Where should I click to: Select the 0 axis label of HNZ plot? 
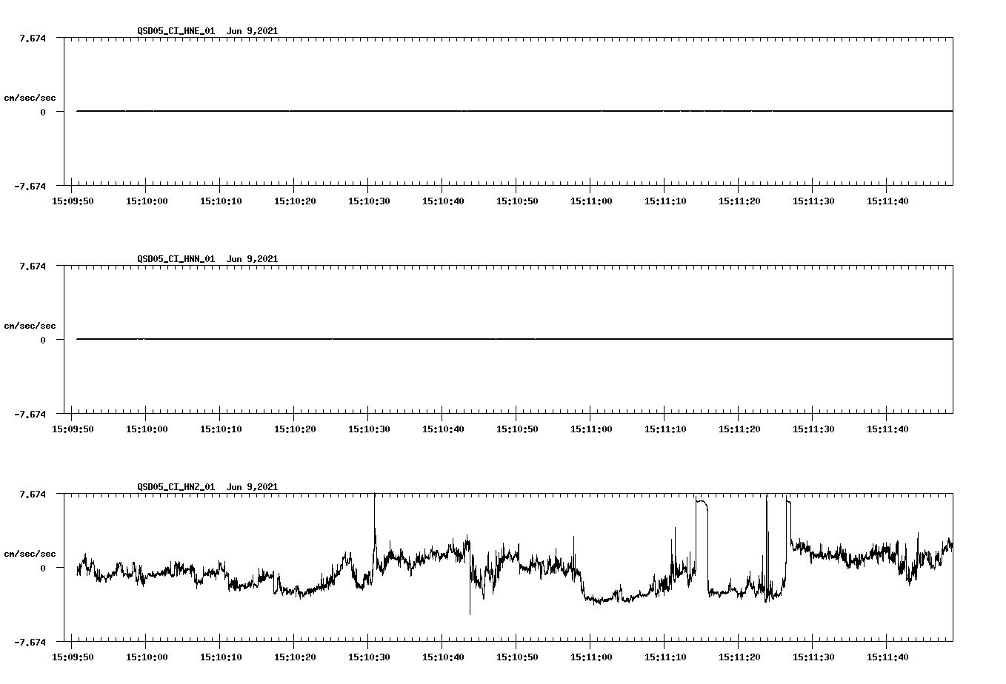(43, 568)
